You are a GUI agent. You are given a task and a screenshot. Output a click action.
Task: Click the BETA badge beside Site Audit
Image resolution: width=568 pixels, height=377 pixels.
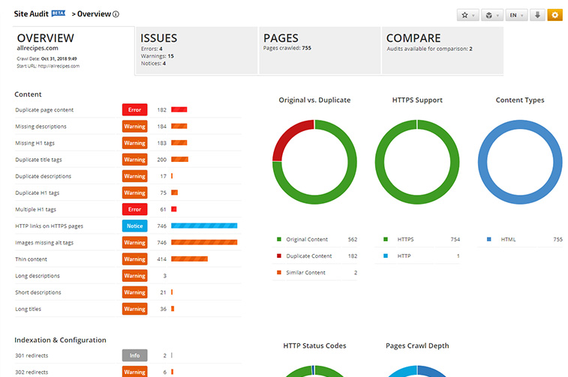tap(59, 13)
